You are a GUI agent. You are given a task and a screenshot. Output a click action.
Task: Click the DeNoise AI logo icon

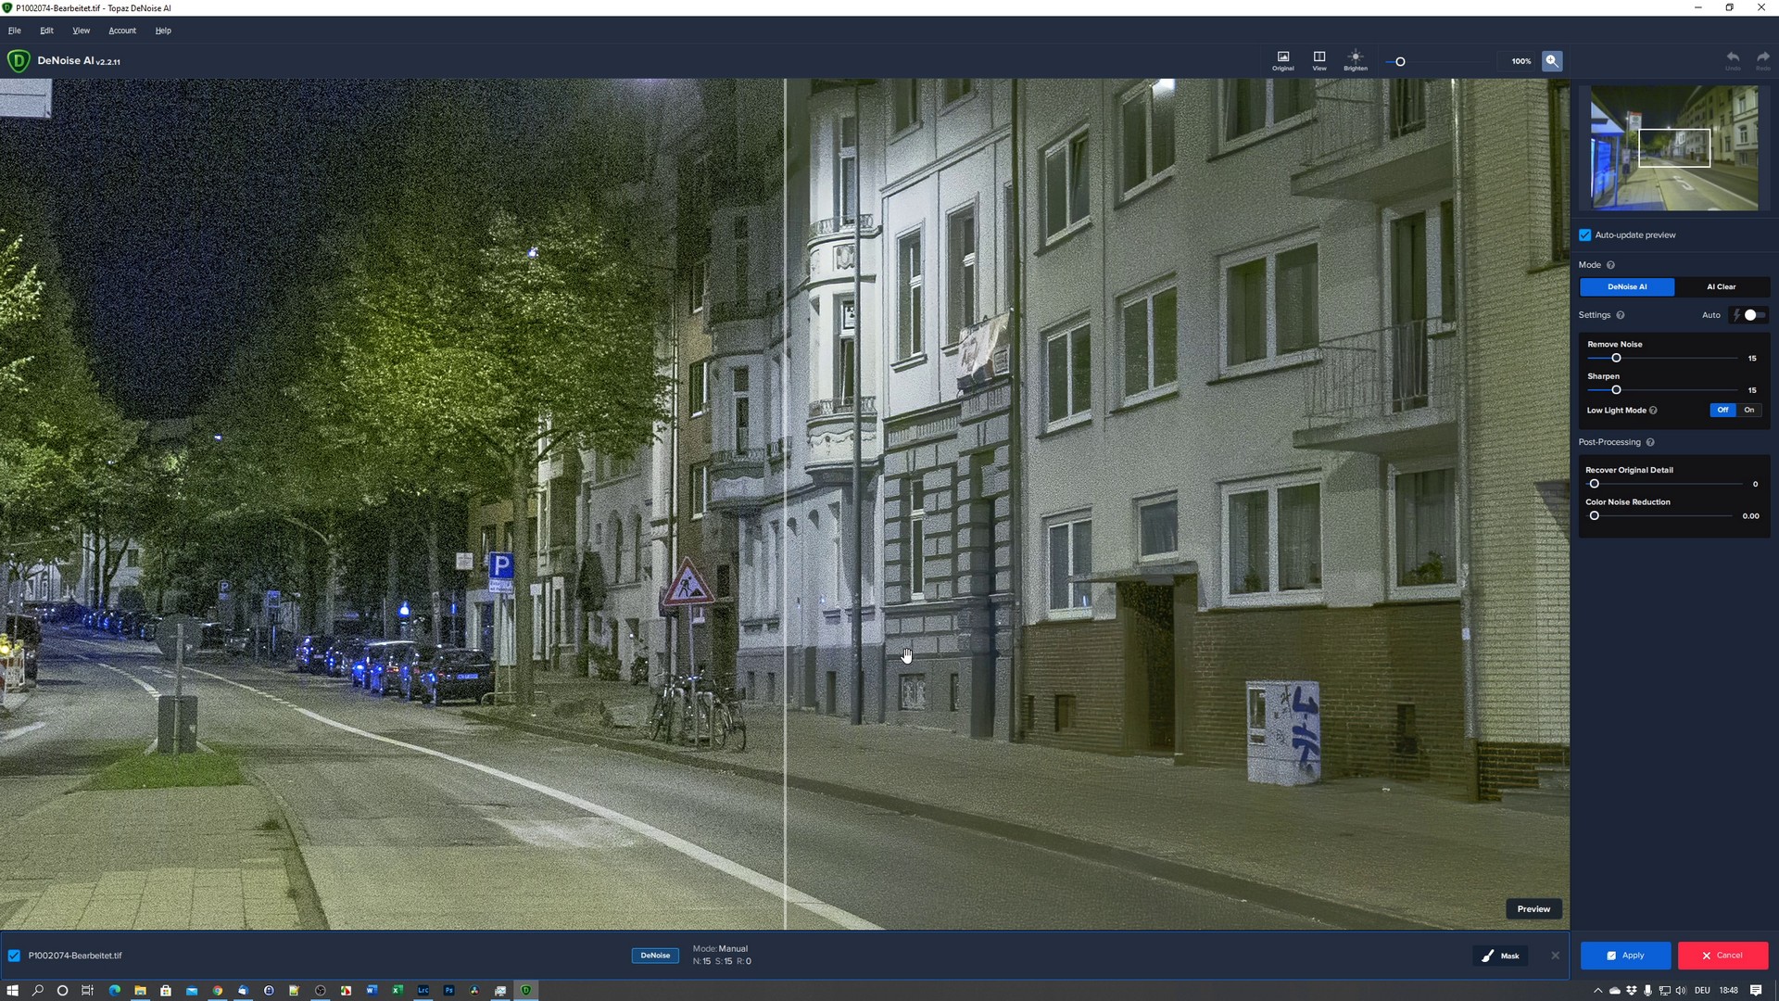tap(18, 61)
